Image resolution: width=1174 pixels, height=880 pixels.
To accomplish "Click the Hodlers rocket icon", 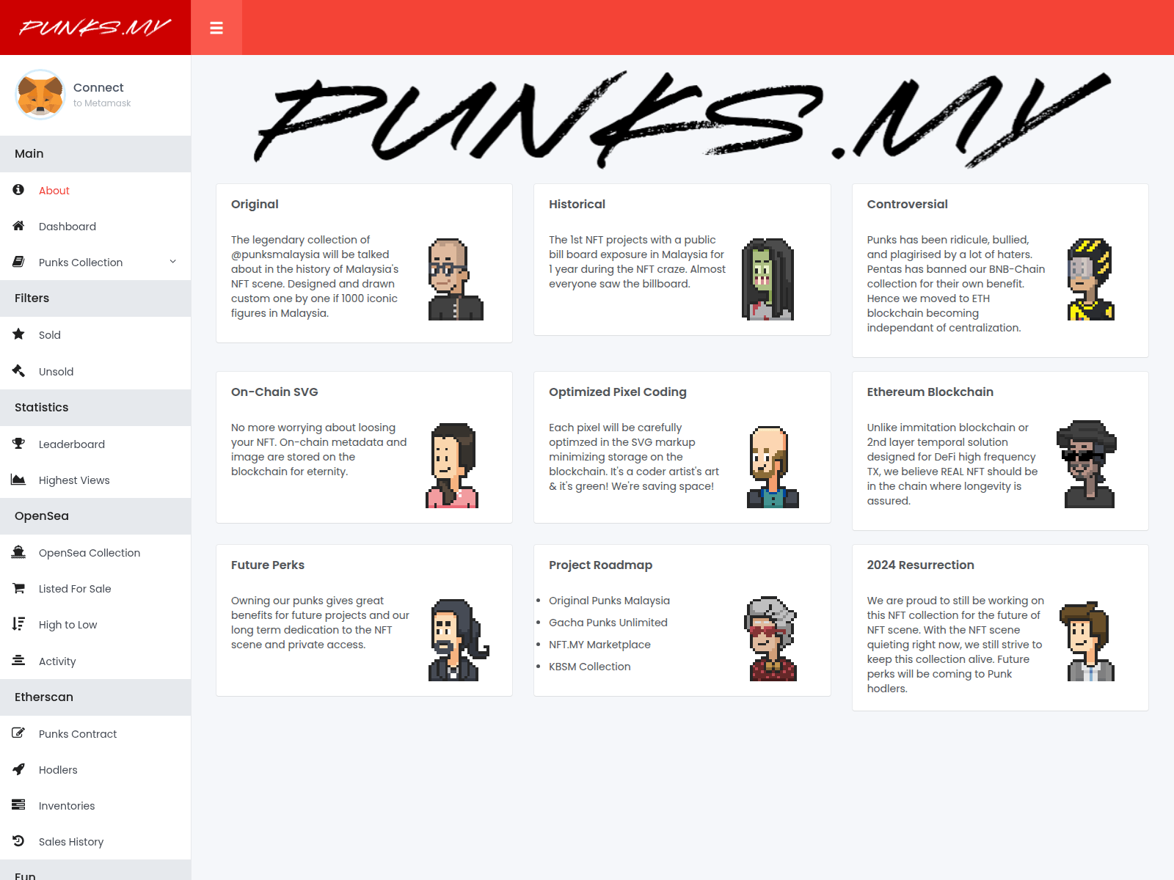I will click(18, 769).
